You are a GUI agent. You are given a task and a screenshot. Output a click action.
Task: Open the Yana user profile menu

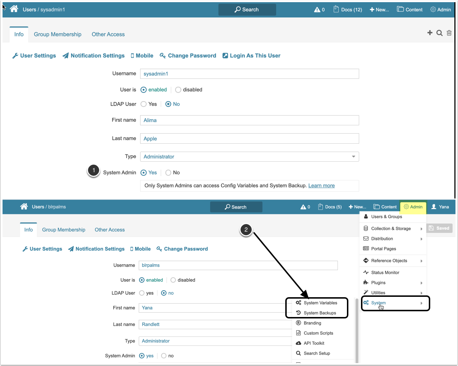point(440,207)
